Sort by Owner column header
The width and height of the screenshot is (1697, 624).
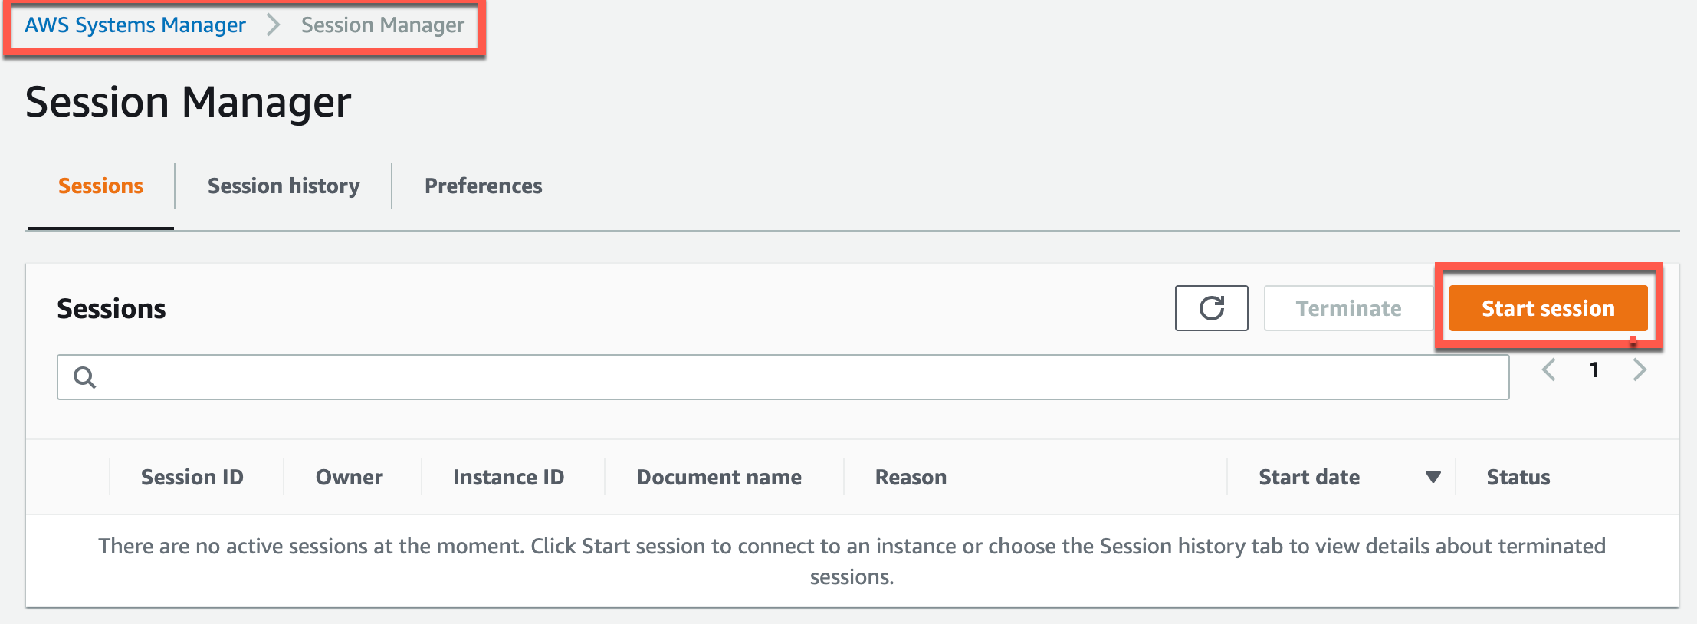(349, 477)
